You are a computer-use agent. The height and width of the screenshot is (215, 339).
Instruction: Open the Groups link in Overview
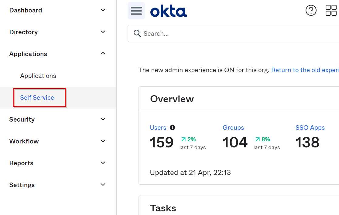(233, 128)
